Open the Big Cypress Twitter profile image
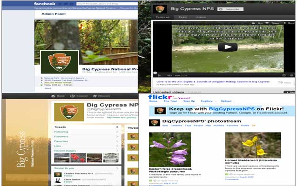Image resolution: width=297 pixels, height=186 pixels. 69,112
